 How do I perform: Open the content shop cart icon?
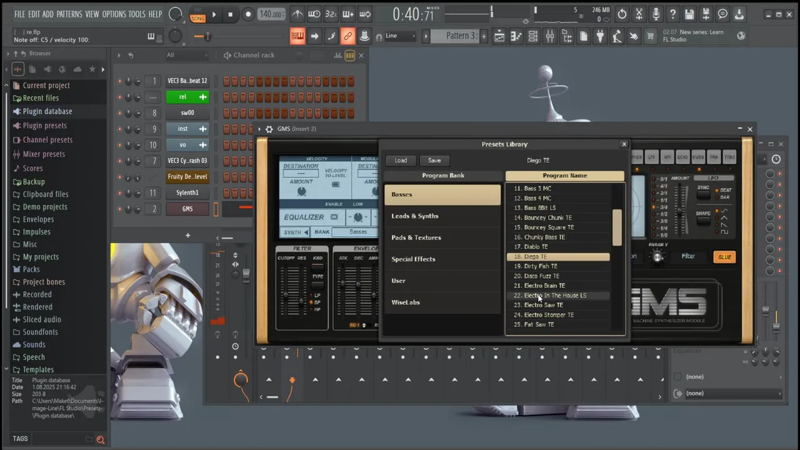tap(651, 36)
